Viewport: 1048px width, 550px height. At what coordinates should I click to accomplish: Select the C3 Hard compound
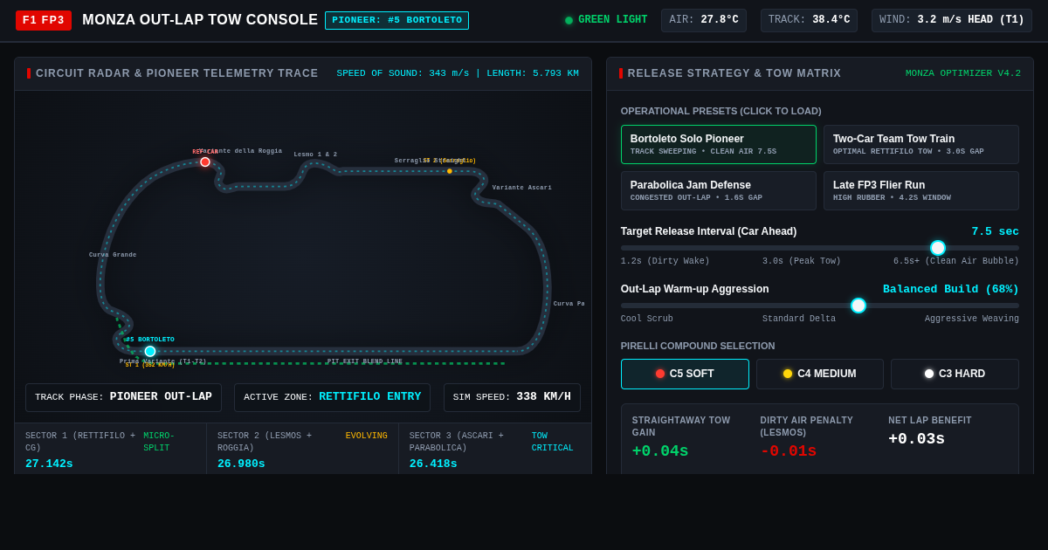(x=955, y=374)
